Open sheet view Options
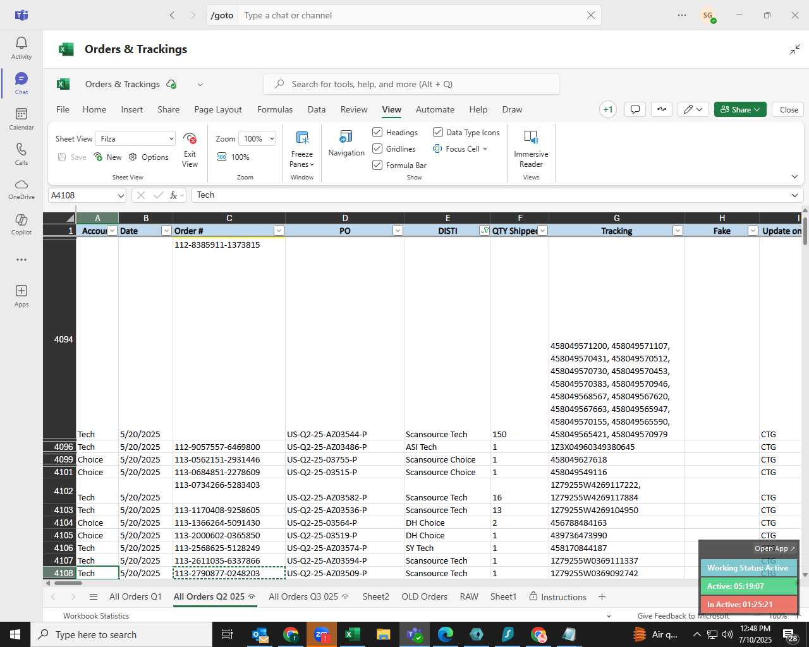Image resolution: width=809 pixels, height=647 pixels. 149,157
